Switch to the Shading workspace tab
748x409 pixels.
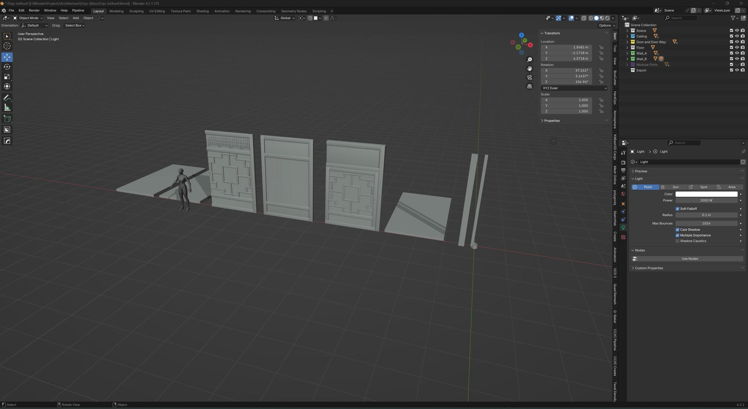202,11
